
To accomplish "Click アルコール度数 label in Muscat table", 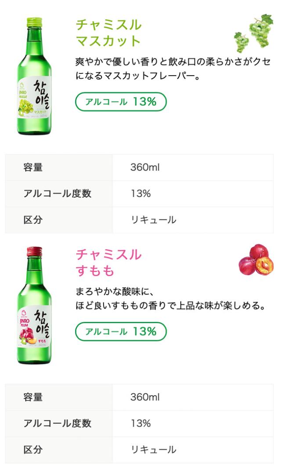I will tap(57, 193).
